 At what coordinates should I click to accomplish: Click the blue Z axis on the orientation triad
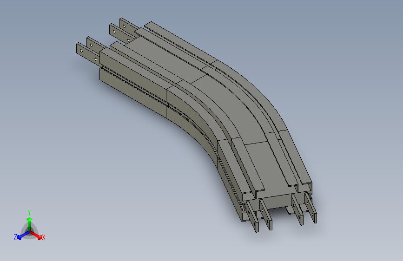pyautogui.click(x=24, y=235)
